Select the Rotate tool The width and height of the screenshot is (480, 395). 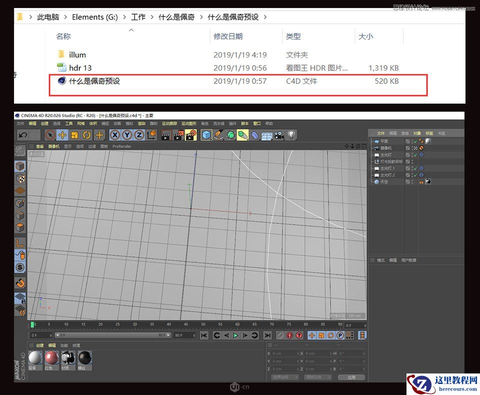[x=86, y=135]
